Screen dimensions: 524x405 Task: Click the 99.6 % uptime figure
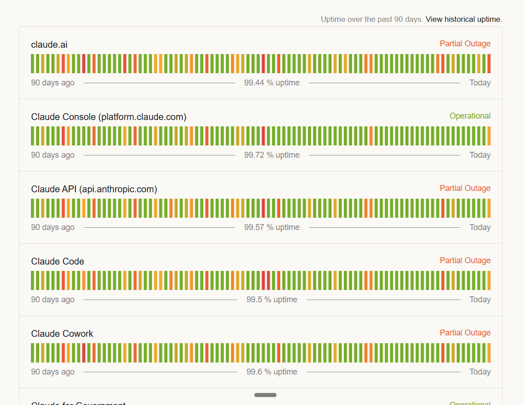[x=272, y=372]
